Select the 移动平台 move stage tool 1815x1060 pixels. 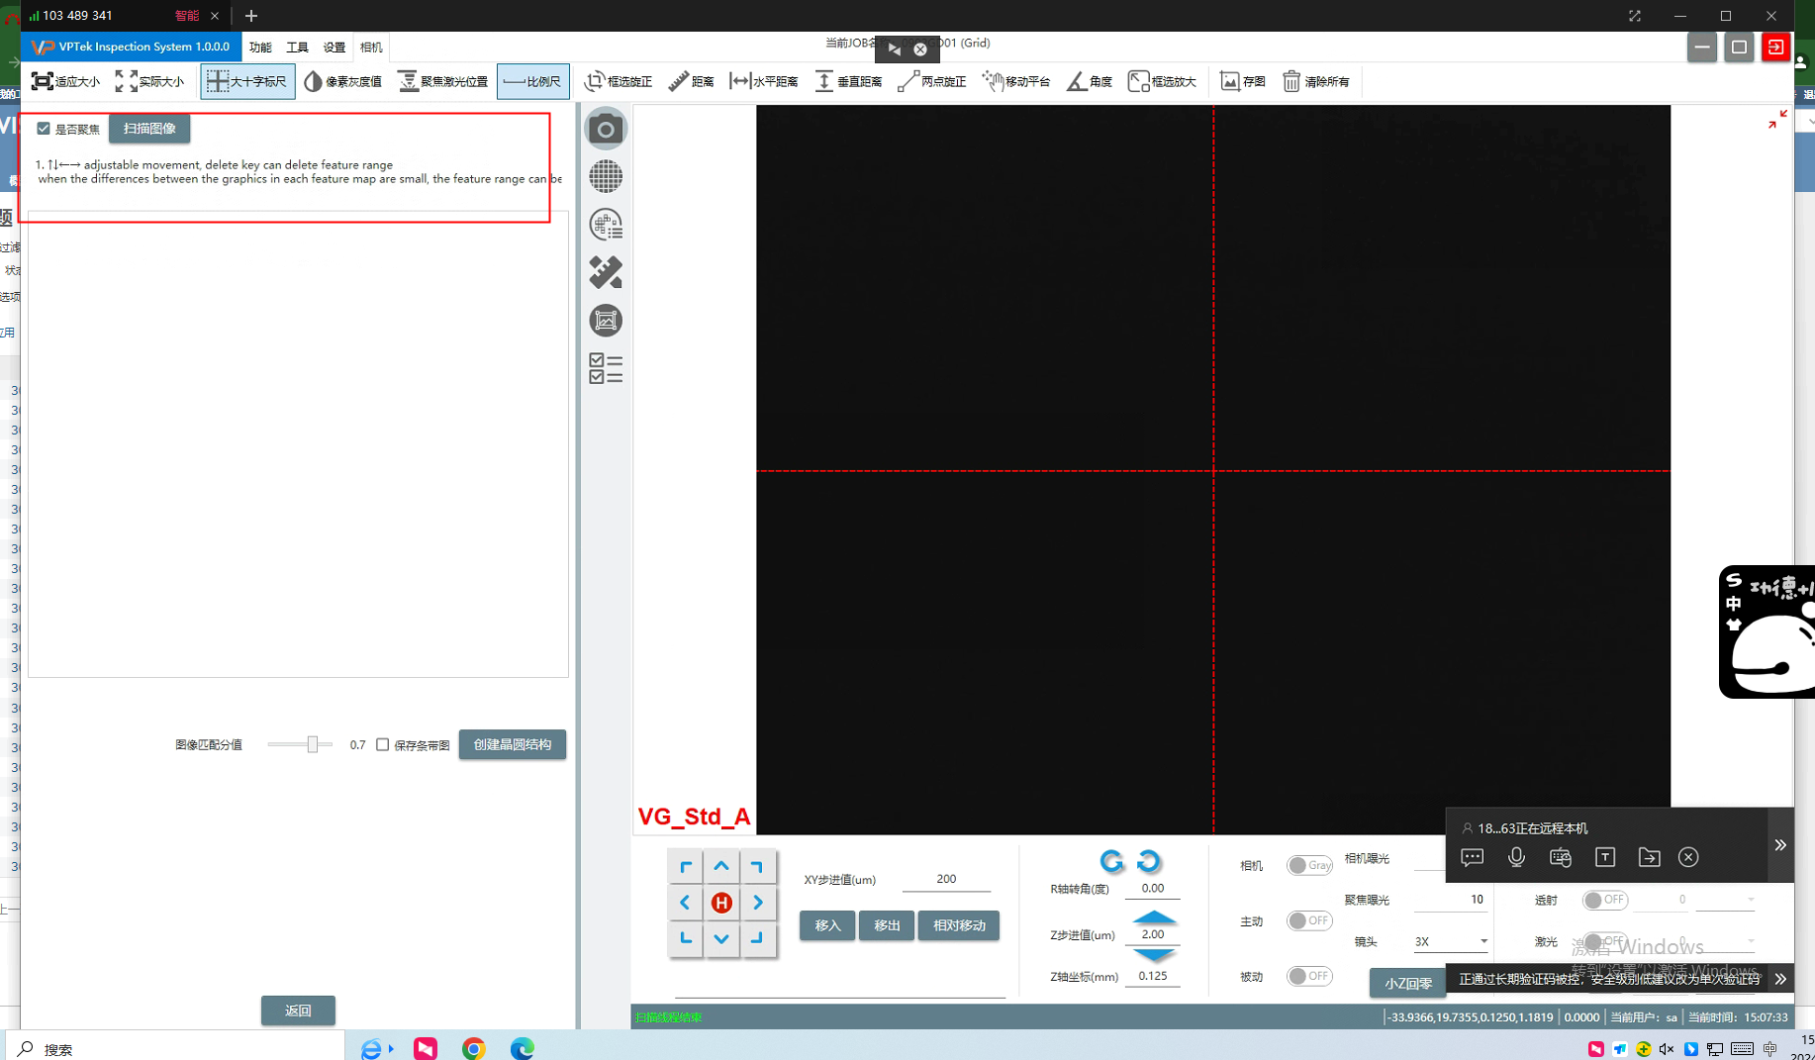[1016, 81]
